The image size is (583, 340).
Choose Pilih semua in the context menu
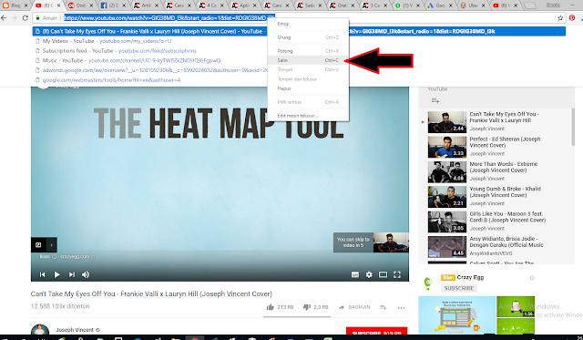point(308,102)
